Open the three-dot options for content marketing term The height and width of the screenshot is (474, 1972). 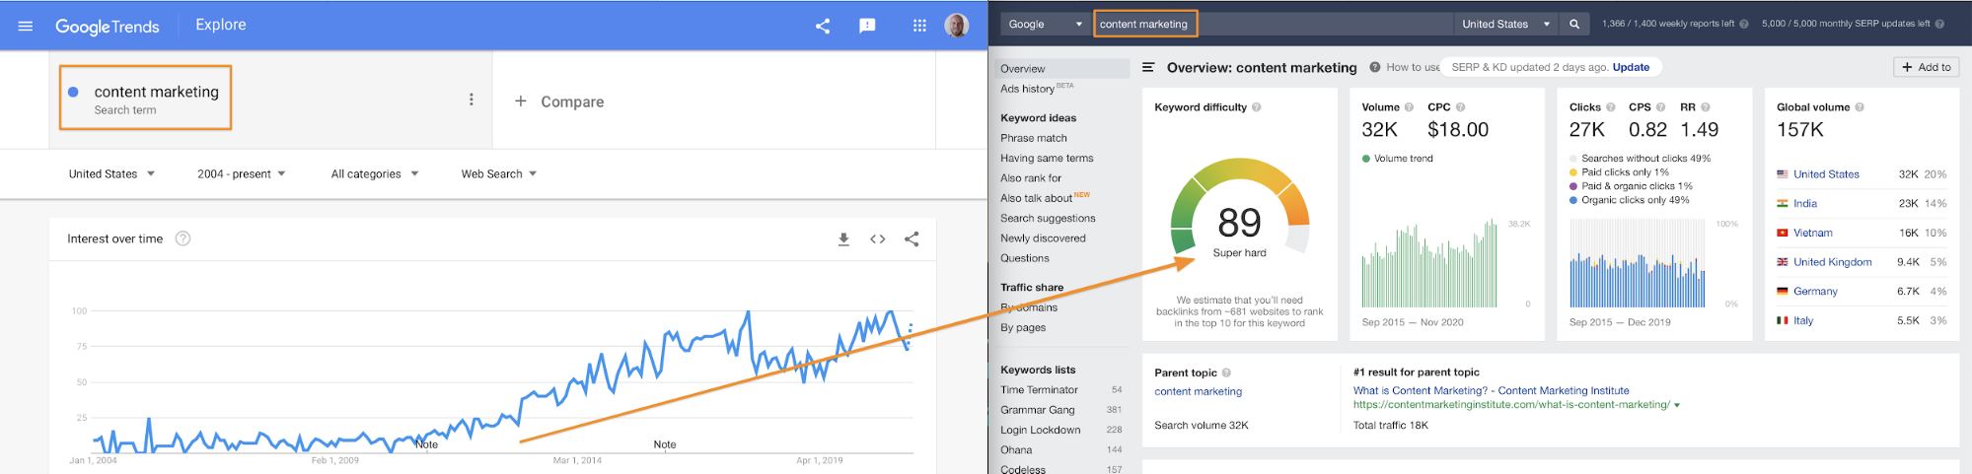pos(472,100)
